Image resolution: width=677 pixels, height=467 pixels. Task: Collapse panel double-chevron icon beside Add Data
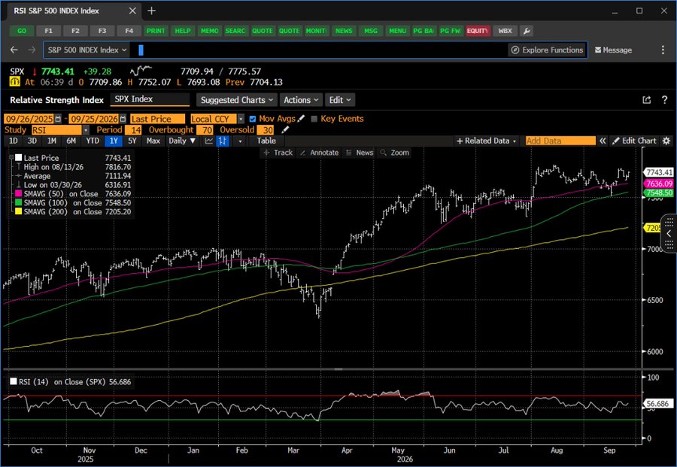pos(603,141)
